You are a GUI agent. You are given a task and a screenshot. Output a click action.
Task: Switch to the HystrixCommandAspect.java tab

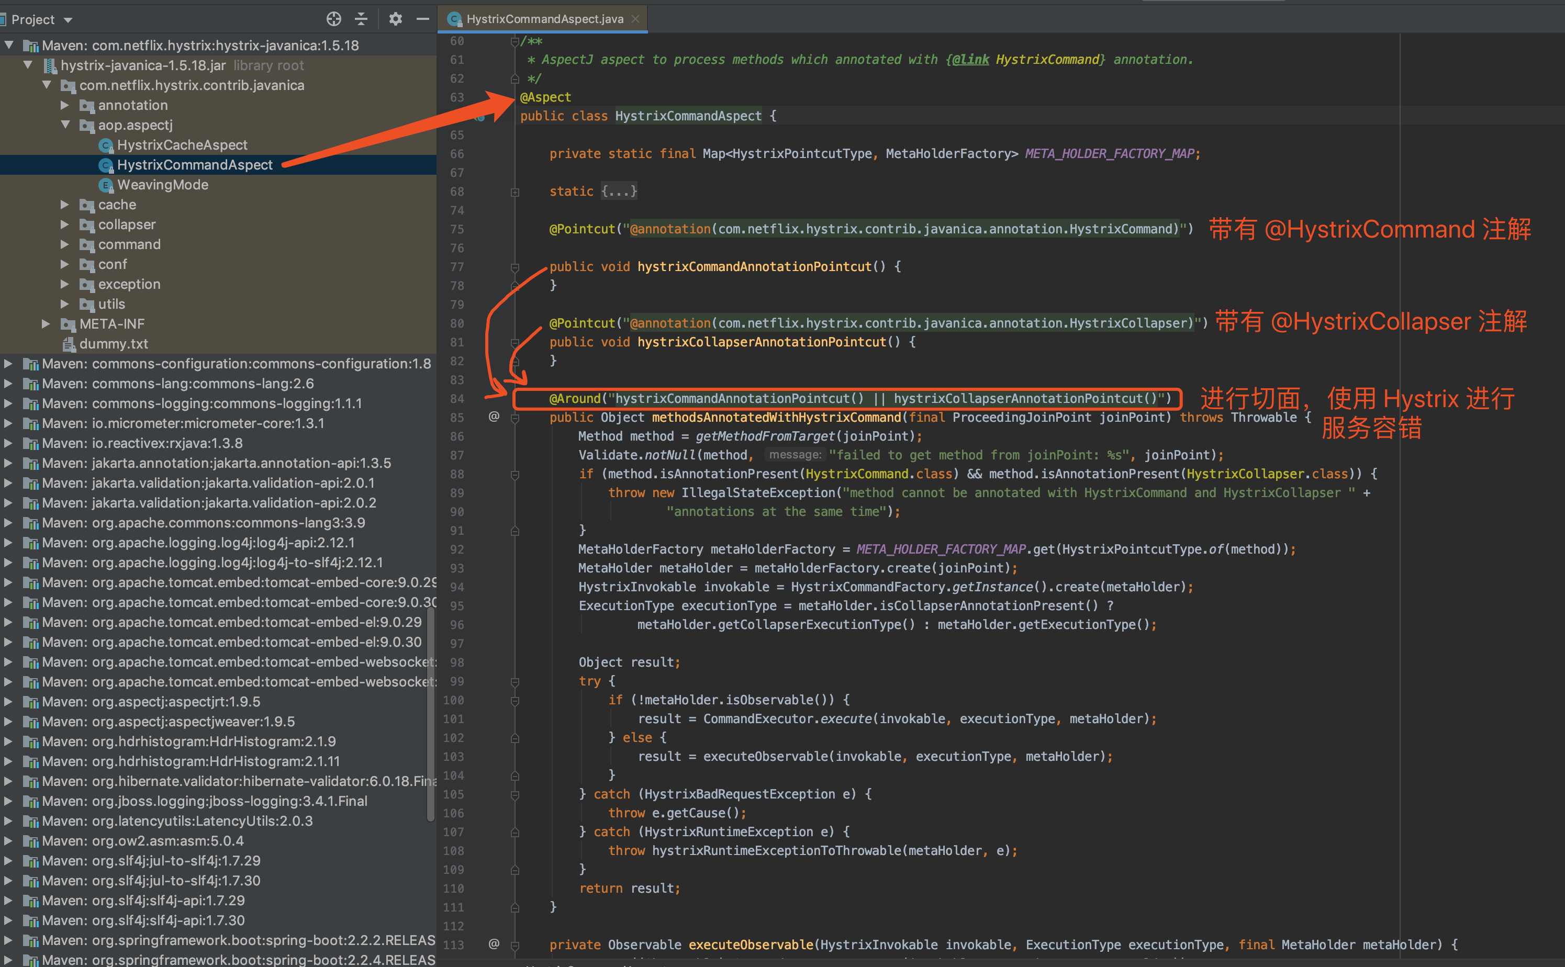[x=544, y=19]
